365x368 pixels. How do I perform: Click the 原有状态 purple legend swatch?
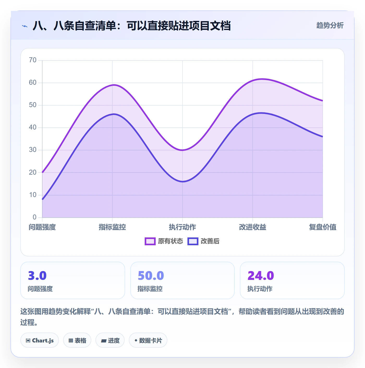150,241
